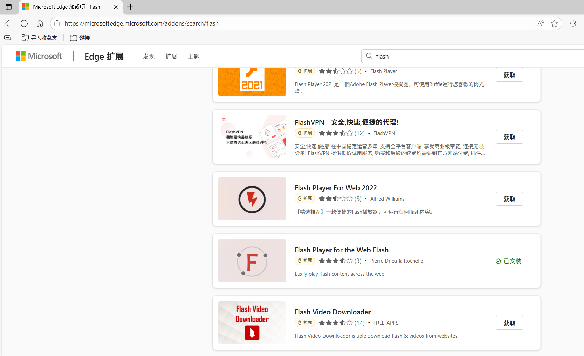Click publisher name FlashVPN

click(384, 133)
